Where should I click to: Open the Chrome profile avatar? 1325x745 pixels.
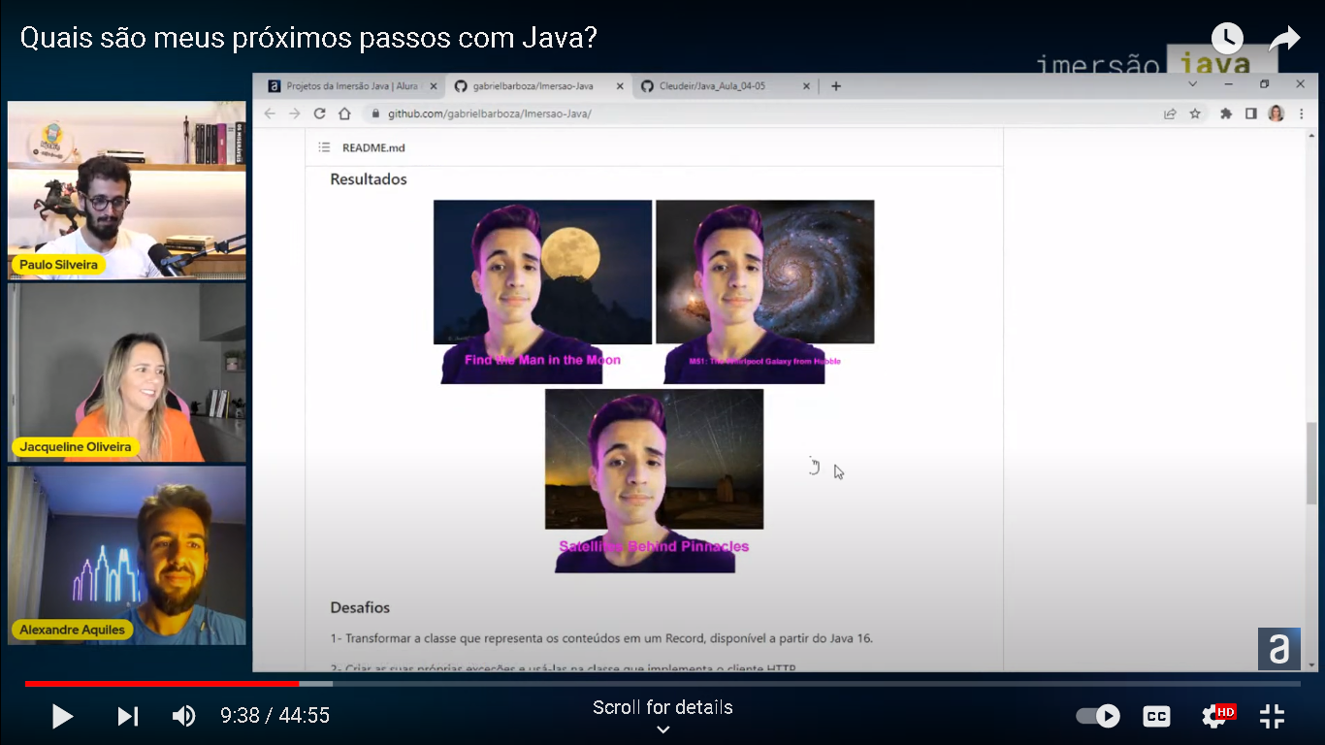(1276, 113)
